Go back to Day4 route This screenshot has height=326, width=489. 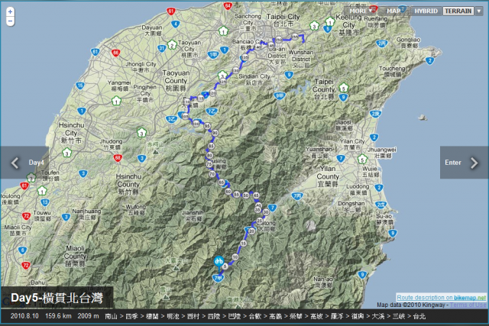pyautogui.click(x=24, y=163)
